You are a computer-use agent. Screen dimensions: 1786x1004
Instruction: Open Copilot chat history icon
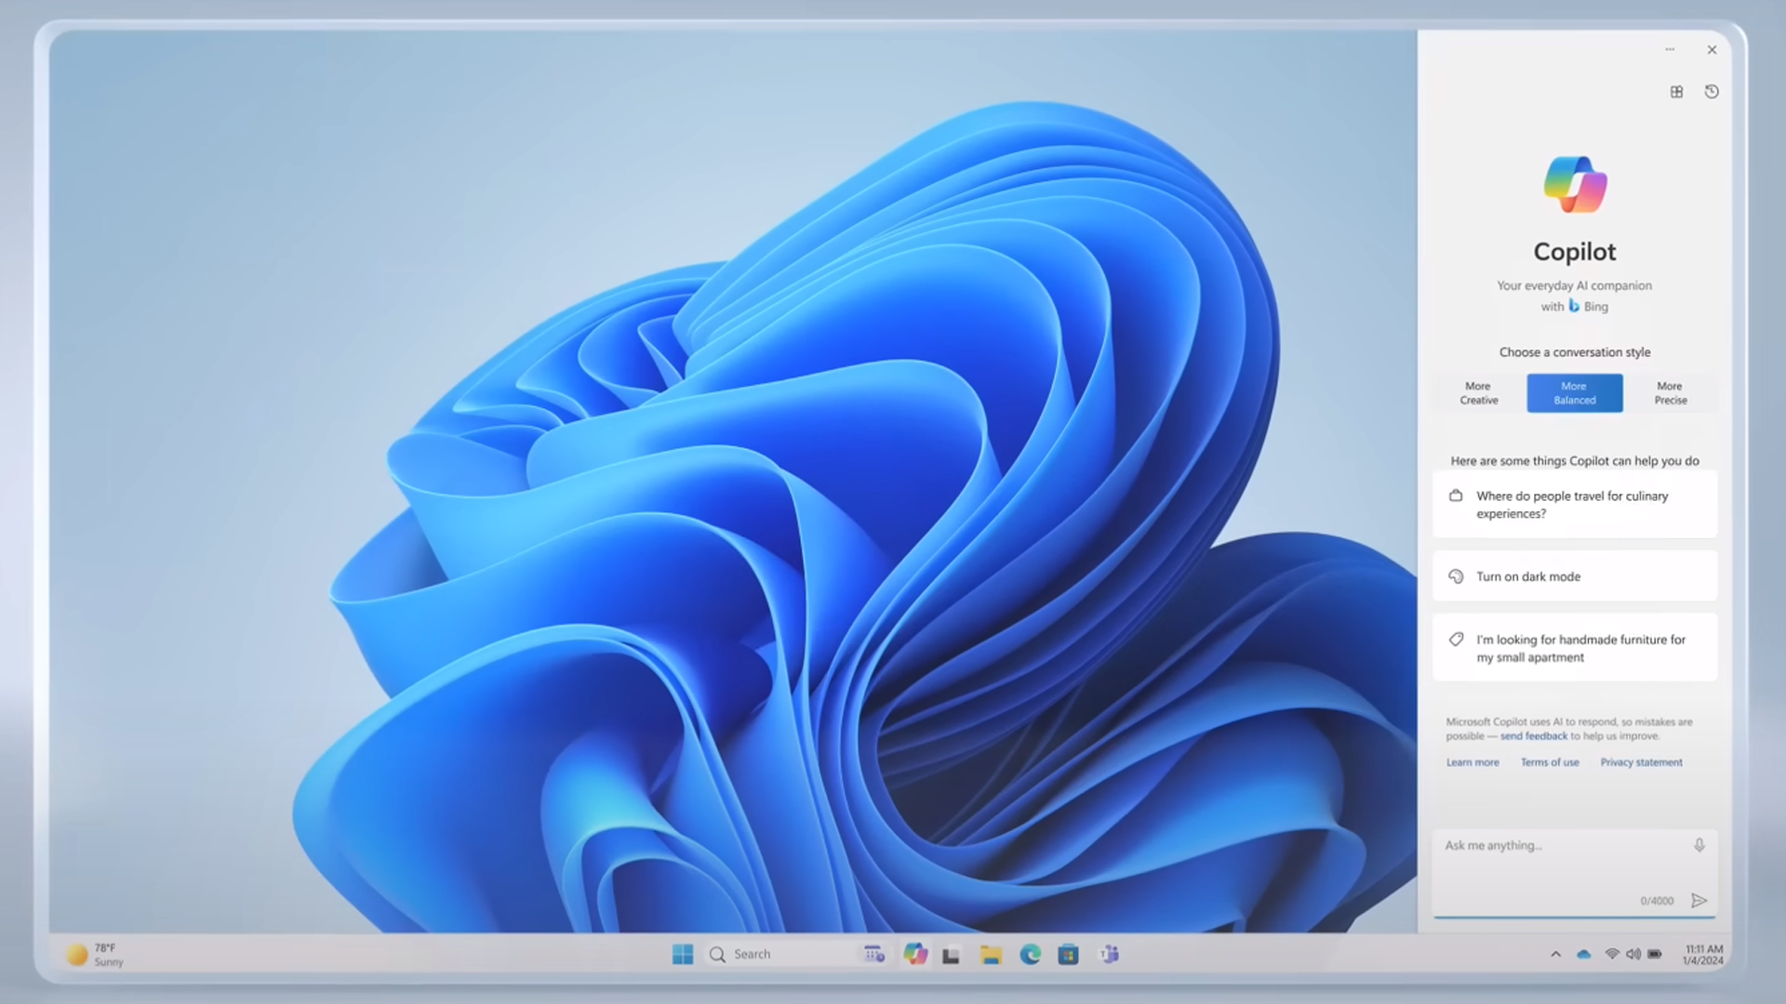1712,92
